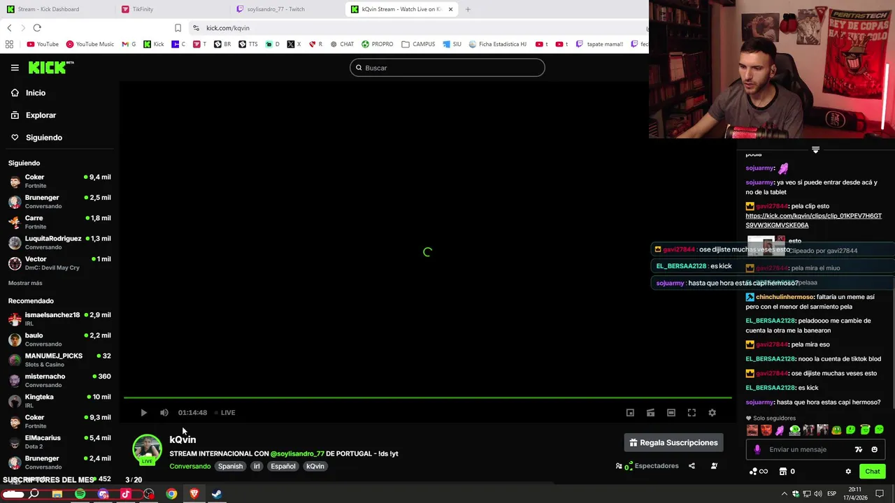This screenshot has width=895, height=503.
Task: Focus the Buscar search field
Action: coord(447,68)
